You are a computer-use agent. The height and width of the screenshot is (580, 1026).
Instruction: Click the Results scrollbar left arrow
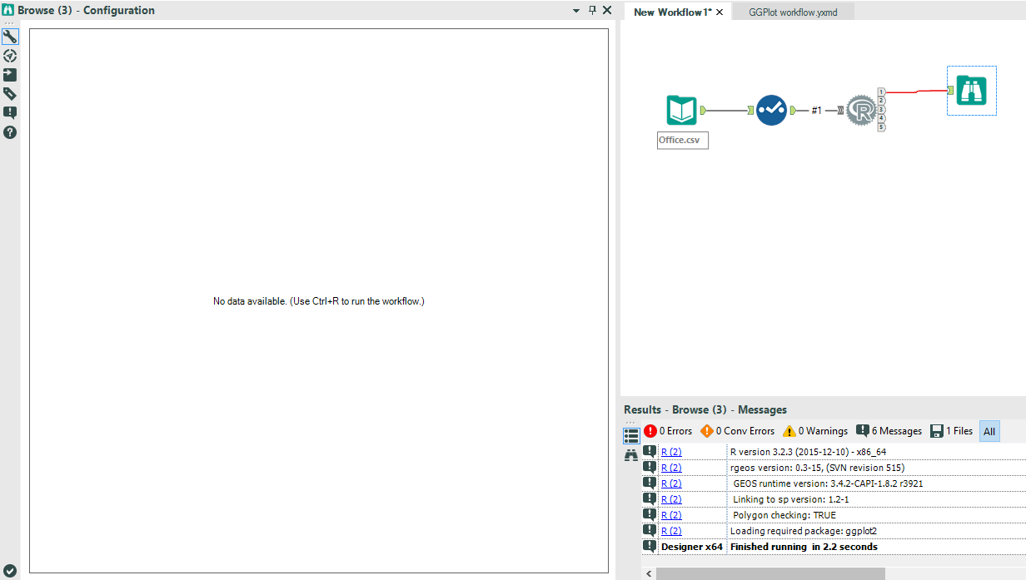648,573
